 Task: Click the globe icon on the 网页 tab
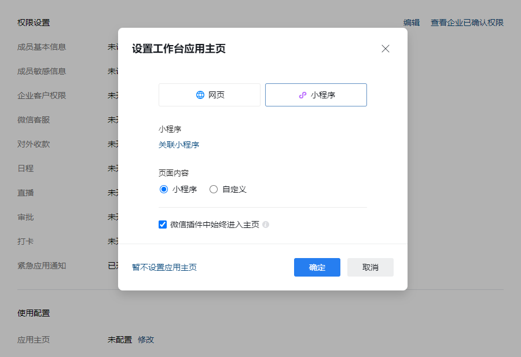point(200,94)
